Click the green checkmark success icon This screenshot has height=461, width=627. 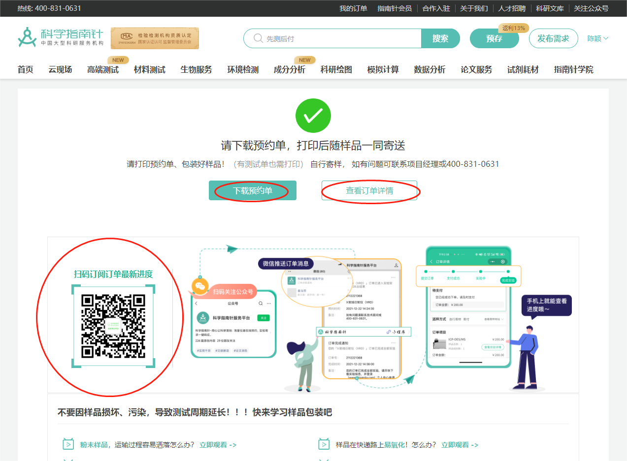coord(313,116)
